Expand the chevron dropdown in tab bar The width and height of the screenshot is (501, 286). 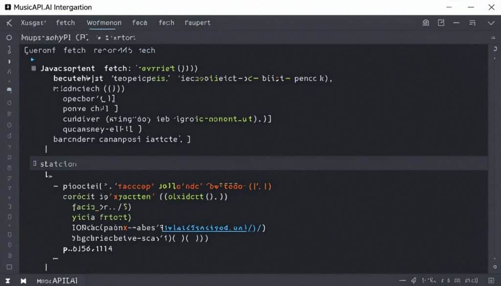click(x=491, y=23)
